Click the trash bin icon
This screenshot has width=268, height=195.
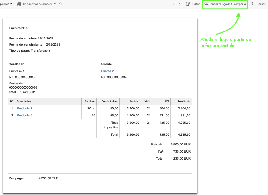(x=252, y=4)
